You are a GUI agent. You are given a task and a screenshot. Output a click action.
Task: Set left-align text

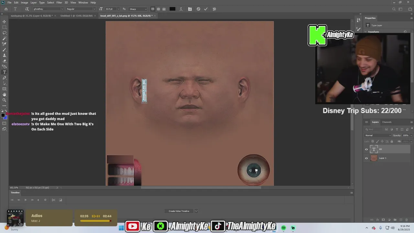pos(153,9)
